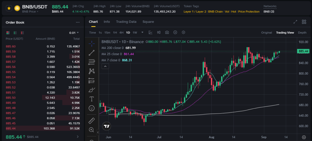Viewport: 312px width, 141px height.
Task: Collapse the indicator legend chevron
Action: click(105, 66)
